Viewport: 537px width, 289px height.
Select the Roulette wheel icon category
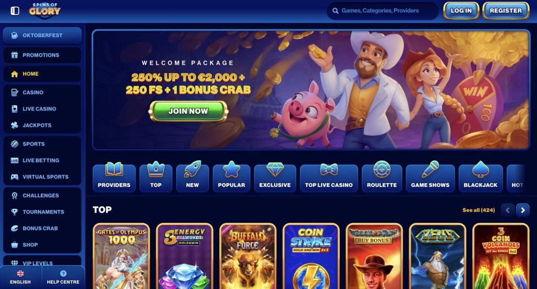(382, 178)
